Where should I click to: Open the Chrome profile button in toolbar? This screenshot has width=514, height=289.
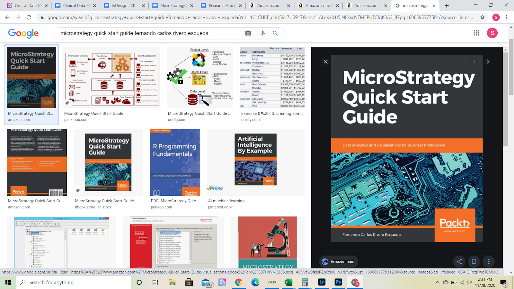496,17
